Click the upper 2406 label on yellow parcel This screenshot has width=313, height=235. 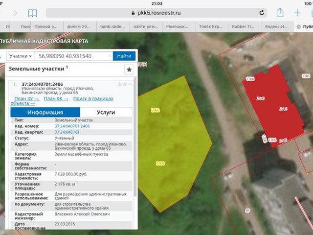156,110
